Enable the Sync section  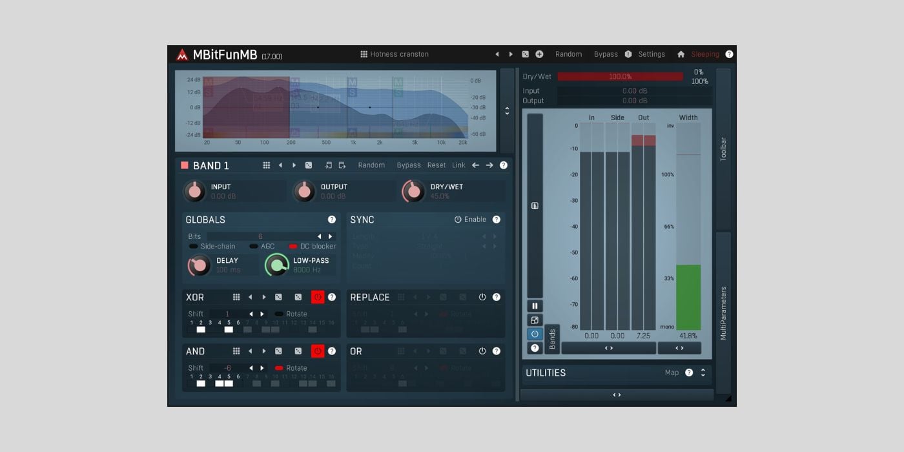(x=470, y=220)
